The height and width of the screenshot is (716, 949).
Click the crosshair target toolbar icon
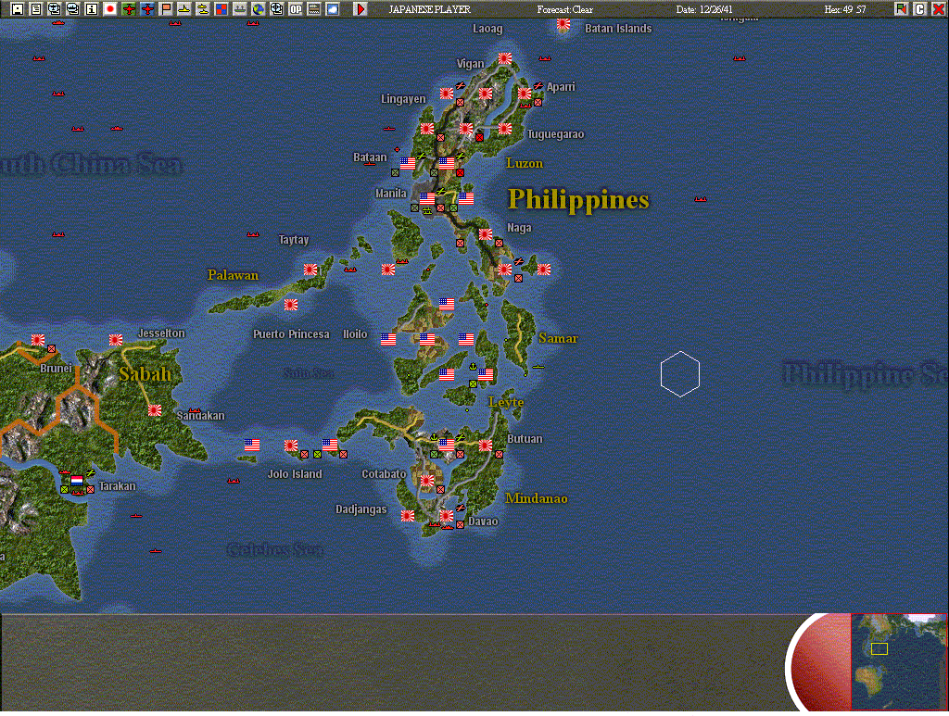click(276, 8)
